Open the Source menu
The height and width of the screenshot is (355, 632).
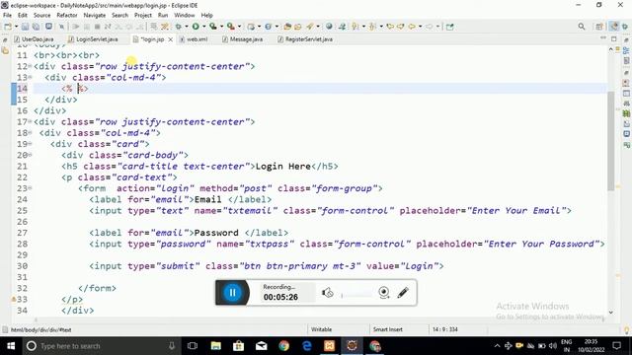[41, 15]
